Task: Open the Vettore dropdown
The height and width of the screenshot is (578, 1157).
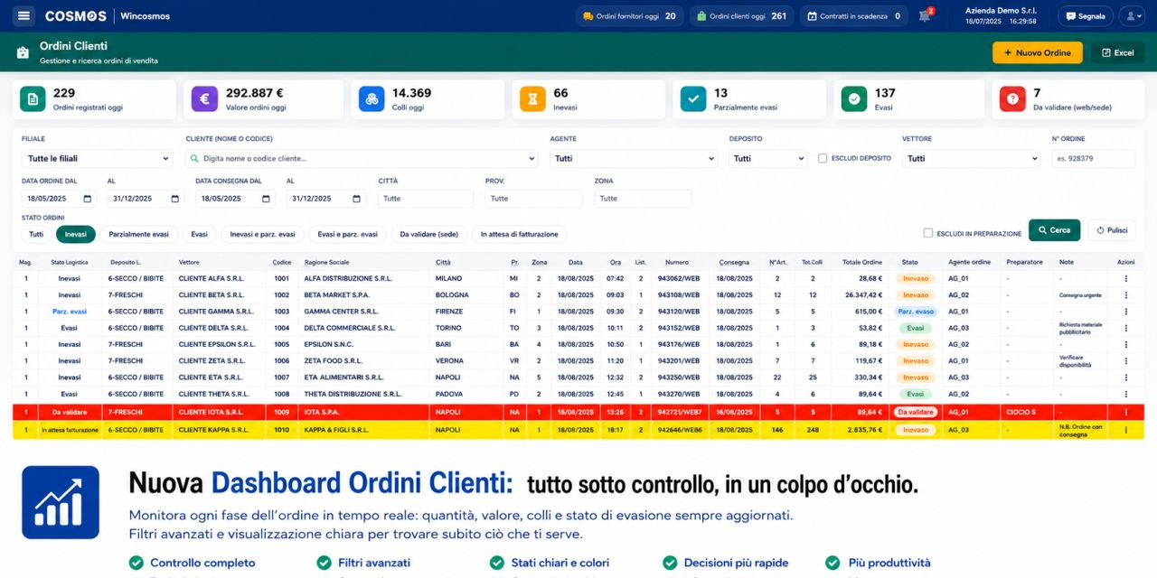Action: point(971,158)
